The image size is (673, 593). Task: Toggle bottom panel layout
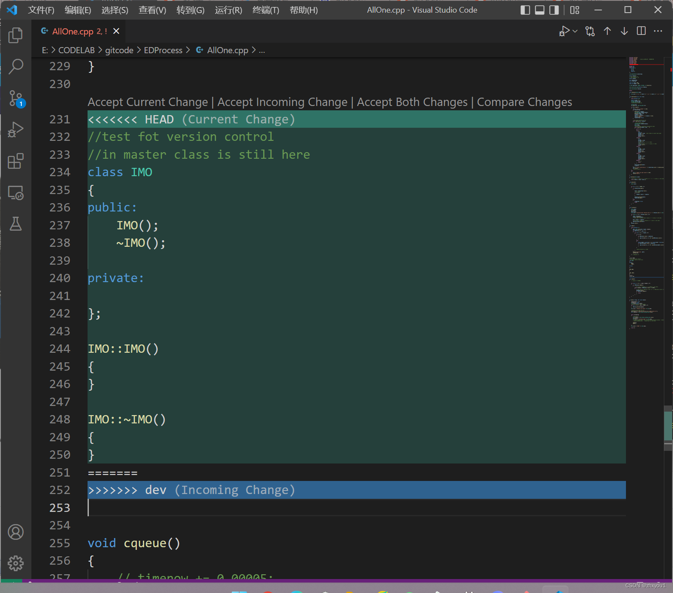[540, 10]
